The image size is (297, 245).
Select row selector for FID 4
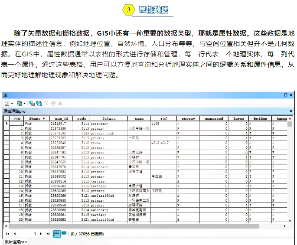(7, 143)
